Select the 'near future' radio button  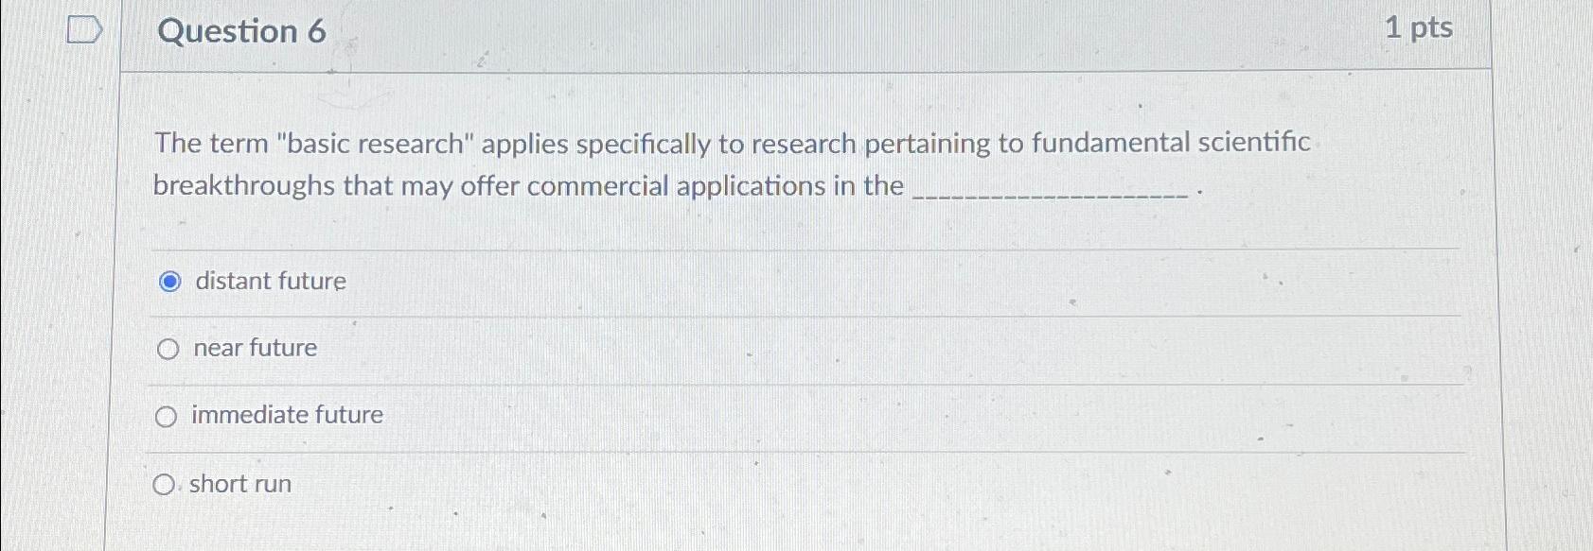tap(168, 348)
